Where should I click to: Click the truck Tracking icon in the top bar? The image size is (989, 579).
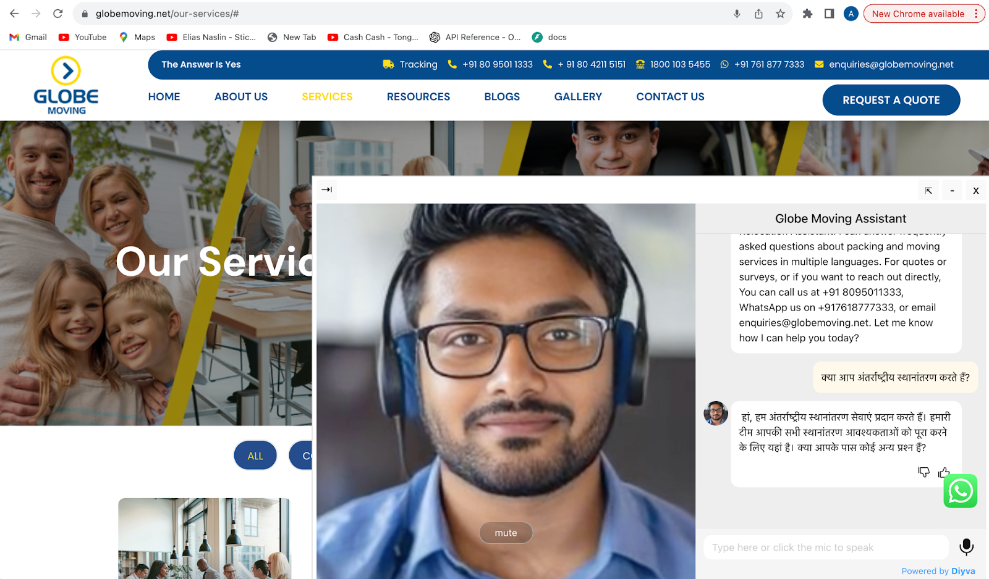coord(387,64)
